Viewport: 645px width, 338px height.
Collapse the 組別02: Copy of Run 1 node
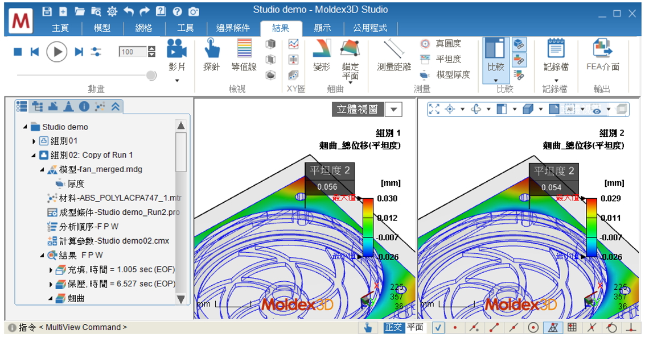pos(34,155)
